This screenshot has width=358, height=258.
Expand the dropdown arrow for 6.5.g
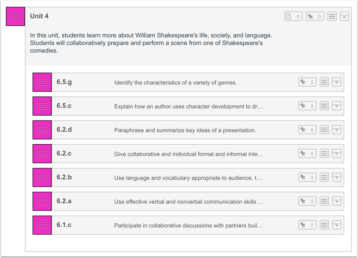[337, 82]
